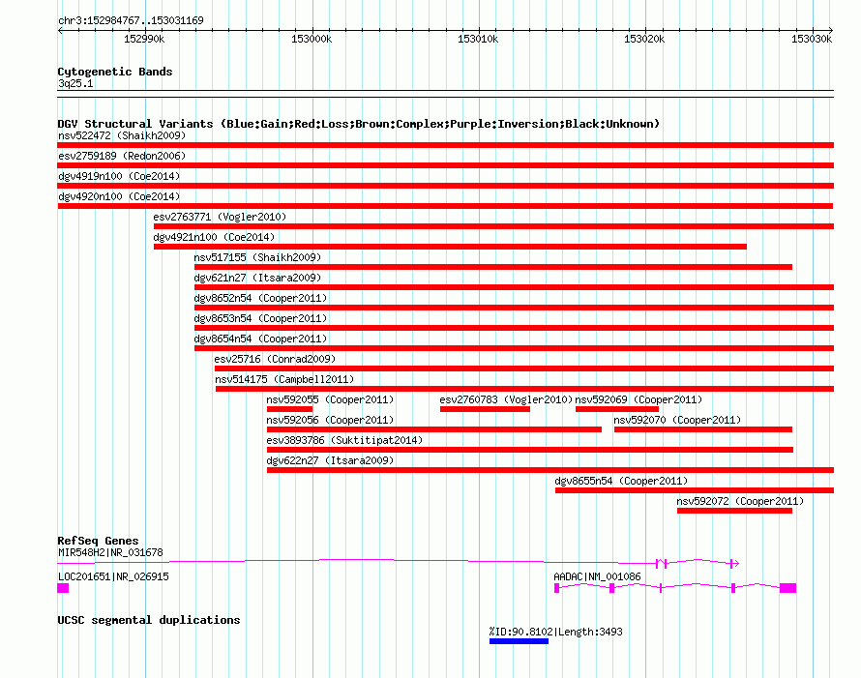Image resolution: width=861 pixels, height=678 pixels.
Task: Open the nsv592056 (Cooper2011) label
Action: click(x=330, y=420)
